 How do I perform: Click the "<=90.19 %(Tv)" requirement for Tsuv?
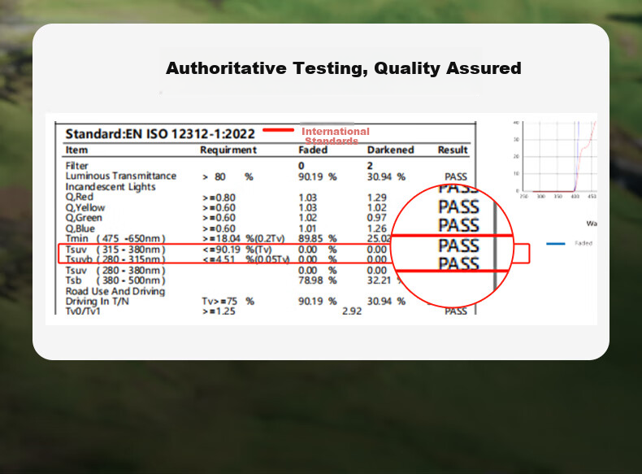click(237, 250)
